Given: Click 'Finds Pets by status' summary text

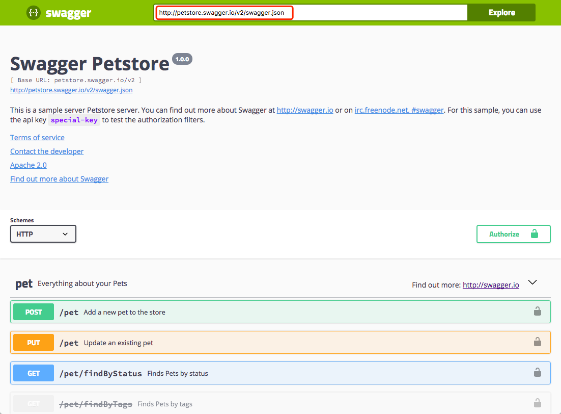Looking at the screenshot, I should [178, 374].
